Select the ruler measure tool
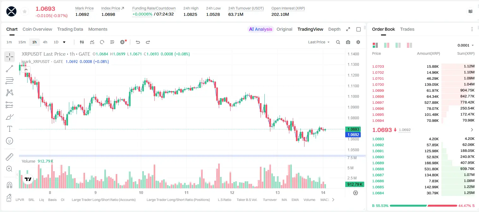Screen dimensions: 479x212 pos(9,157)
